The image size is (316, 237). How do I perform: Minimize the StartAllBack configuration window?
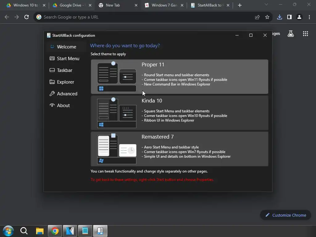click(x=237, y=35)
